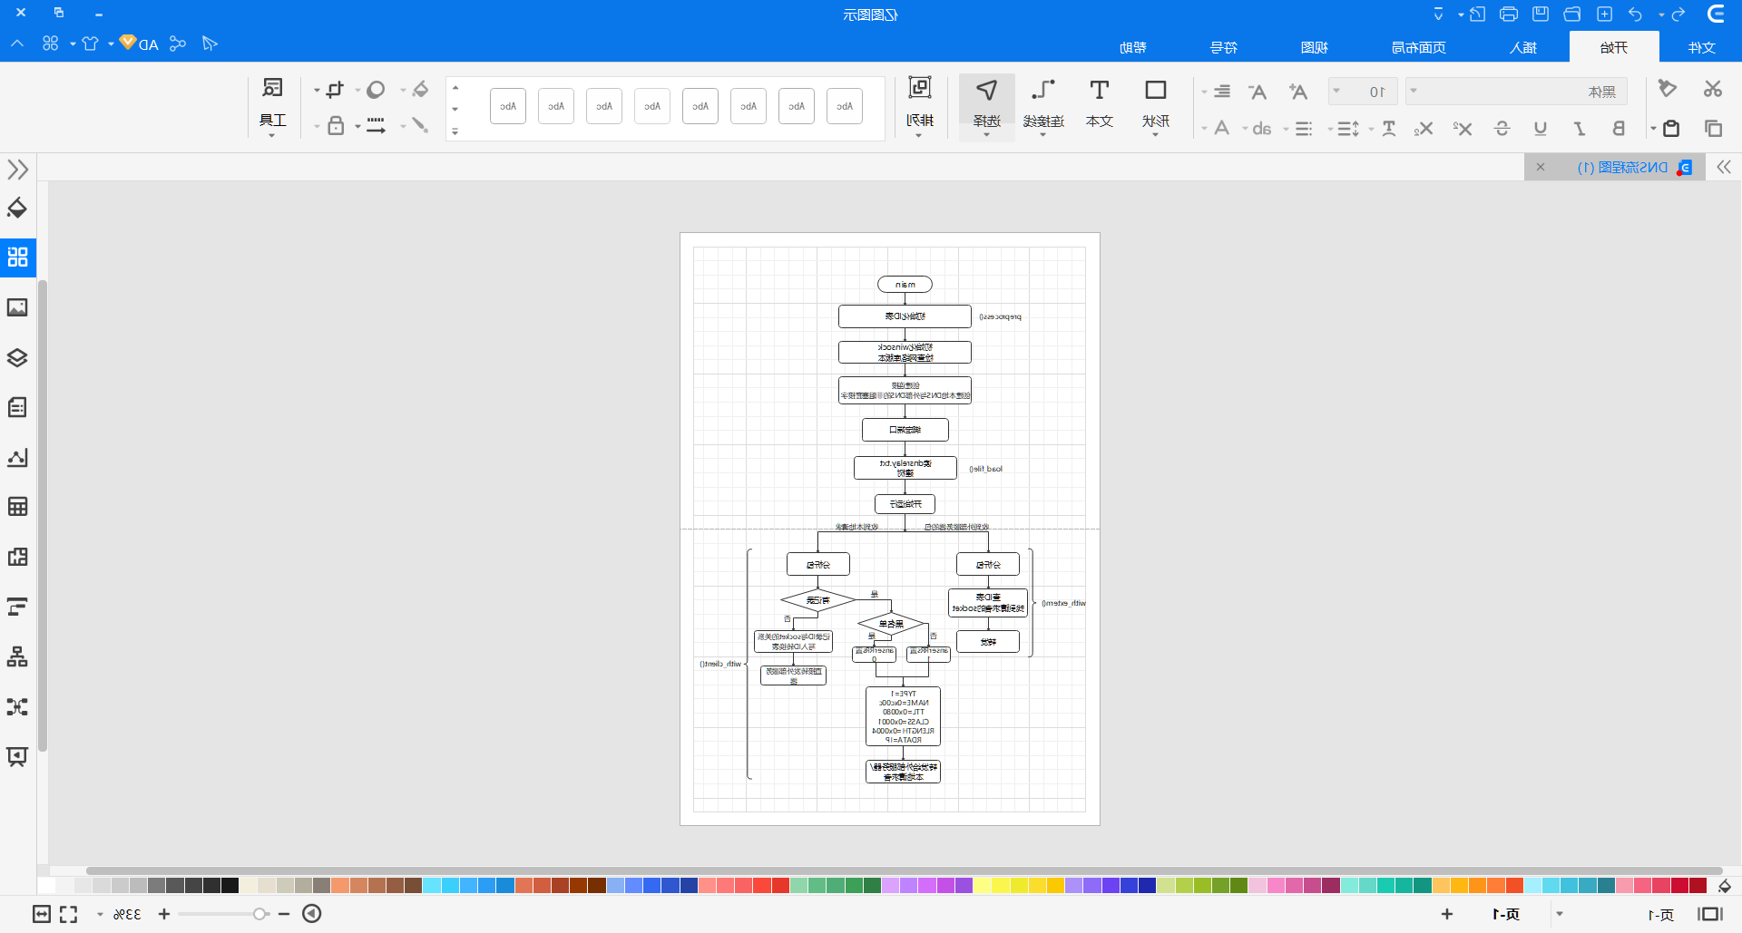Image resolution: width=1742 pixels, height=933 pixels.
Task: Toggle Underline formatting
Action: tap(1541, 129)
